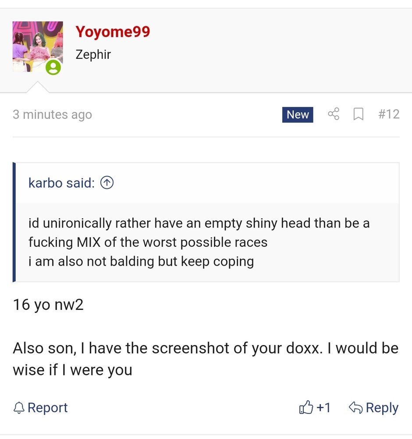This screenshot has height=439, width=412.
Task: Open the karbo said quote link
Action: [x=61, y=183]
